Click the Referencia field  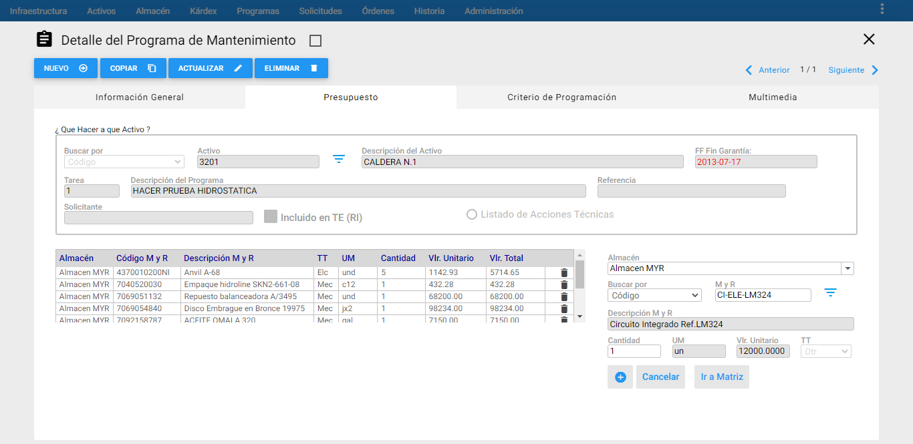[692, 191]
